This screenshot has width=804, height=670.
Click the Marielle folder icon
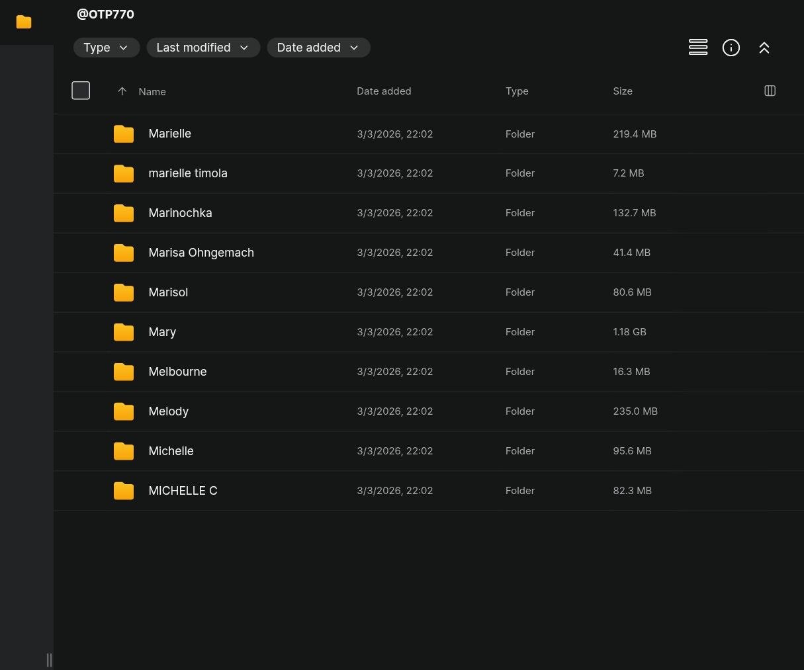[x=124, y=134]
